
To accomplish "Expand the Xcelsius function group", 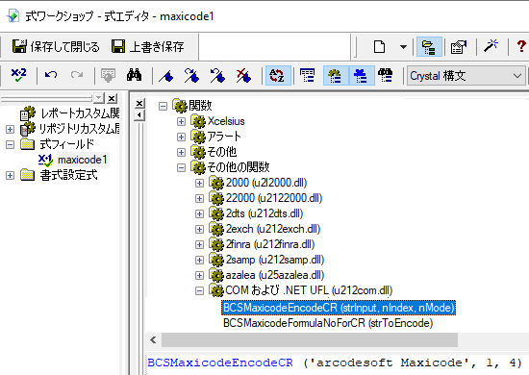I will [181, 121].
